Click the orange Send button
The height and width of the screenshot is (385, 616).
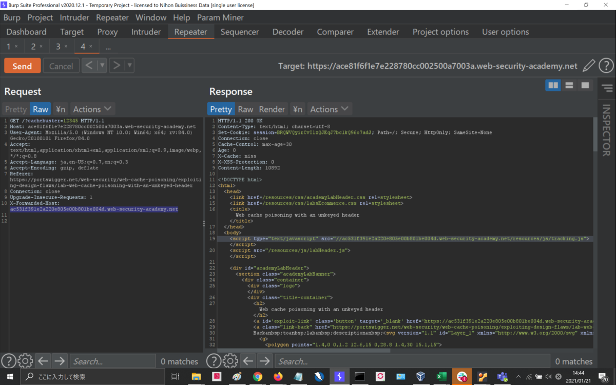(22, 66)
